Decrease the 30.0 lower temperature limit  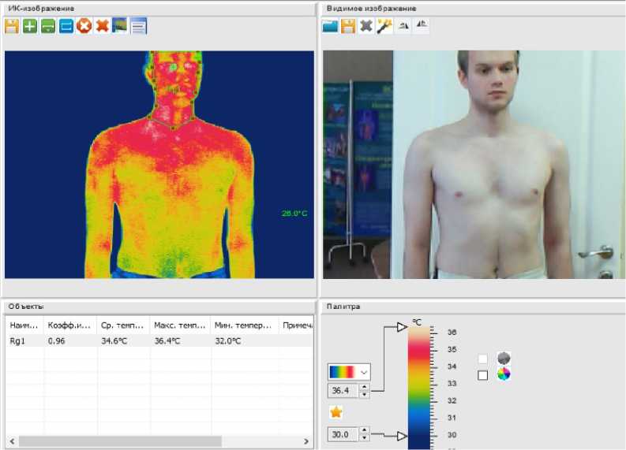[364, 437]
